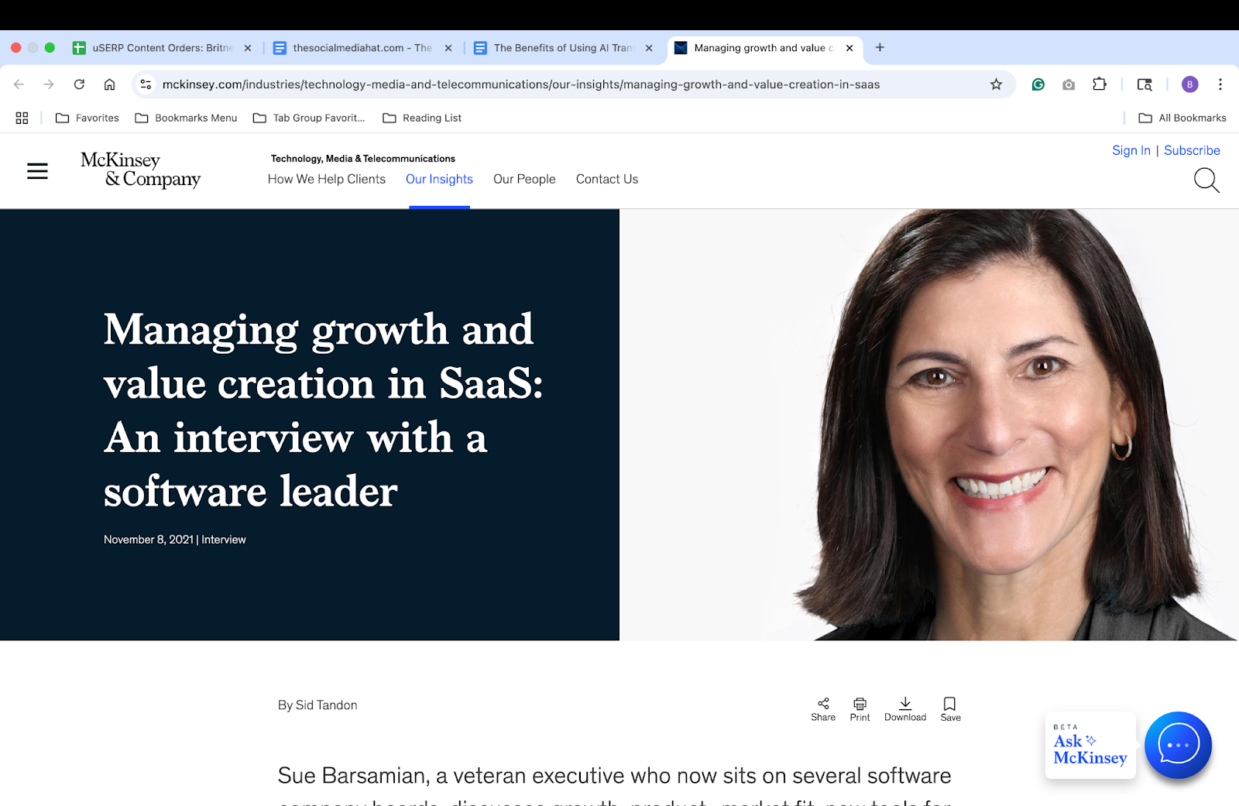
Task: Open the Reading List folder
Action: pos(422,118)
